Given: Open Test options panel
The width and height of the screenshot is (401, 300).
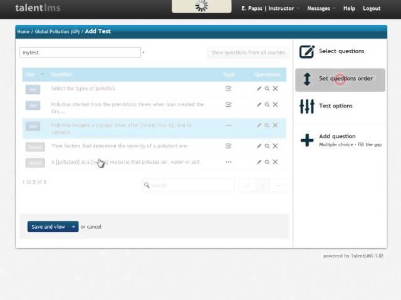Looking at the screenshot, I should point(340,106).
